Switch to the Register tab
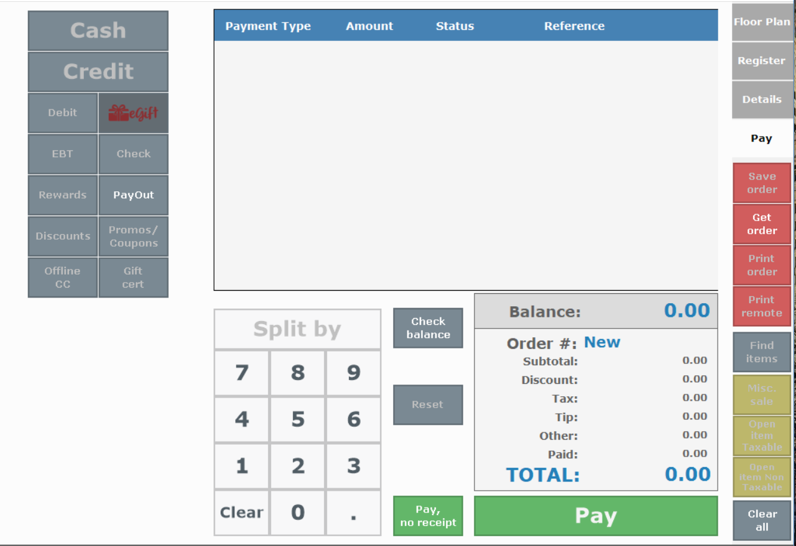Viewport: 796px width, 546px height. coord(762,61)
